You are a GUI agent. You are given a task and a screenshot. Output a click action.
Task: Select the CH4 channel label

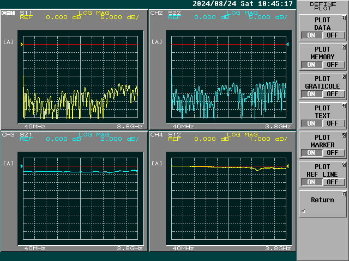pyautogui.click(x=157, y=134)
